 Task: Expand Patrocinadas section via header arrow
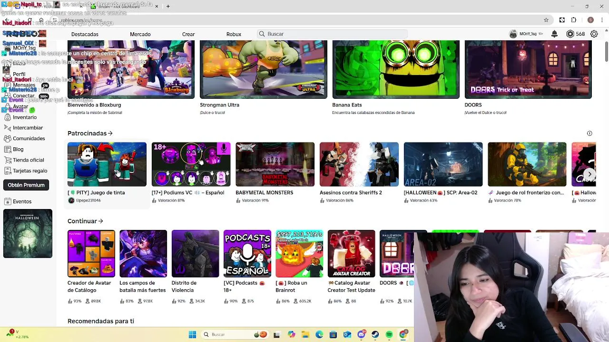click(x=110, y=133)
